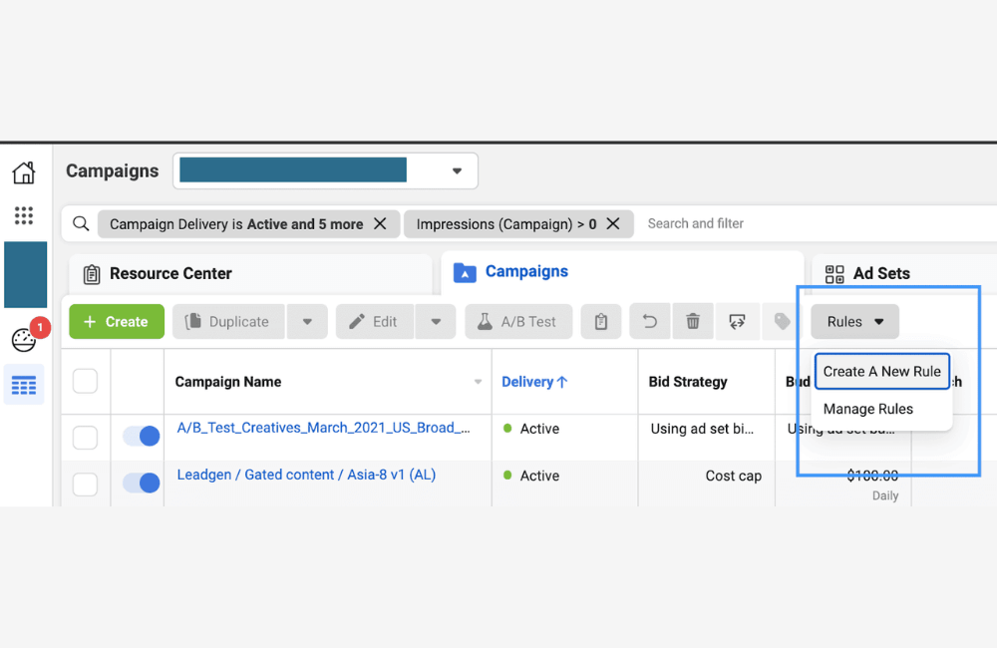Open the account selector dropdown next to Campaigns
This screenshot has width=997, height=648.
(x=457, y=170)
